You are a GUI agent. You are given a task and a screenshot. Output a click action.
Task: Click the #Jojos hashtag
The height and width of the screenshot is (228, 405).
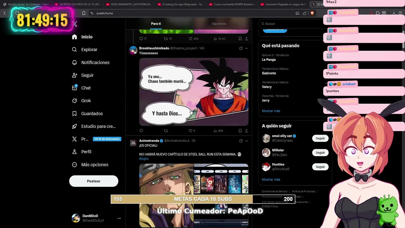(x=144, y=159)
